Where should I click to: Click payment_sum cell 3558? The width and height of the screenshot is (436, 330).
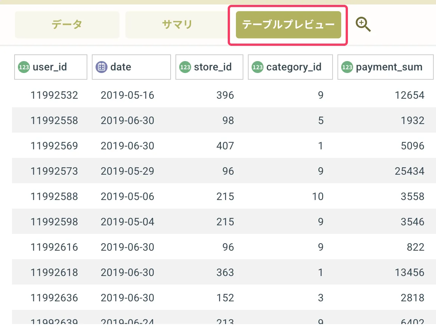click(412, 197)
